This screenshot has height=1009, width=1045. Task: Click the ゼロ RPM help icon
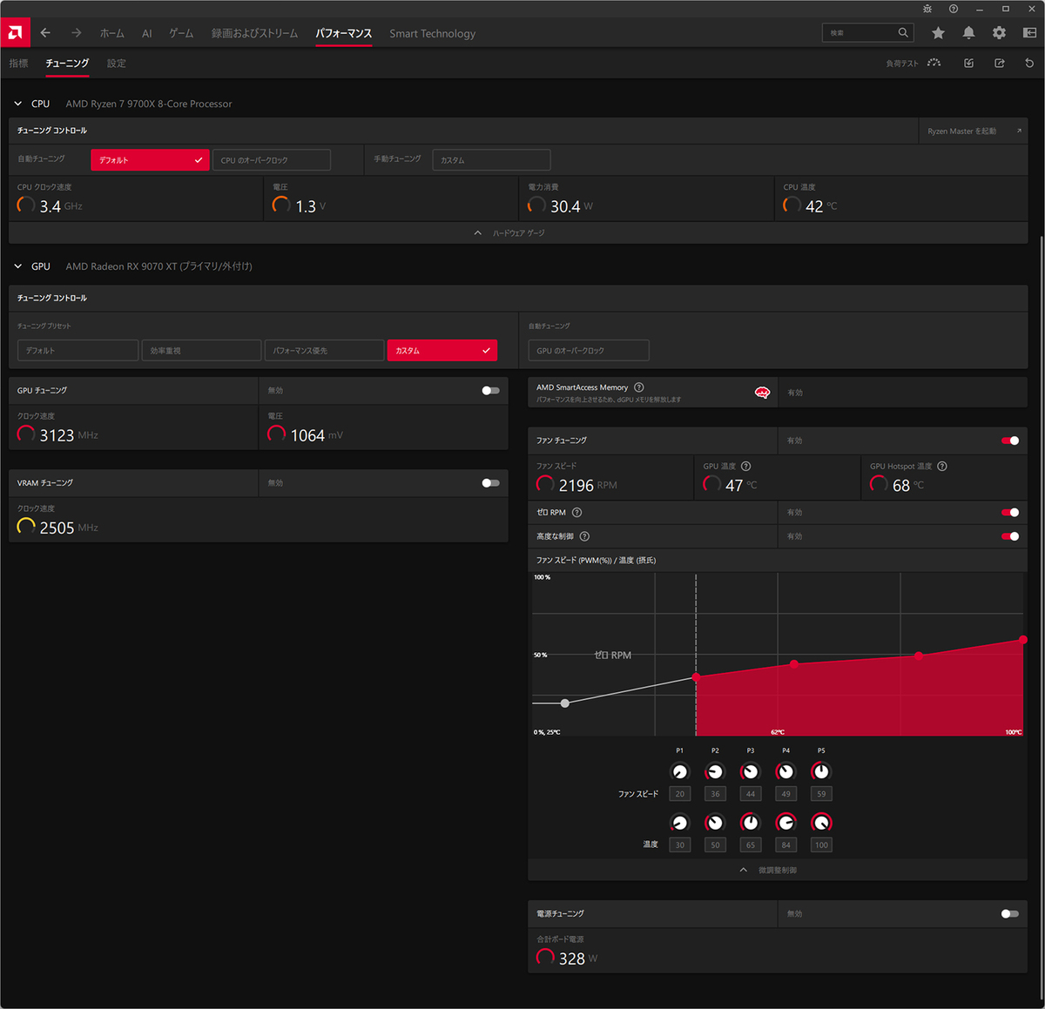click(x=576, y=512)
